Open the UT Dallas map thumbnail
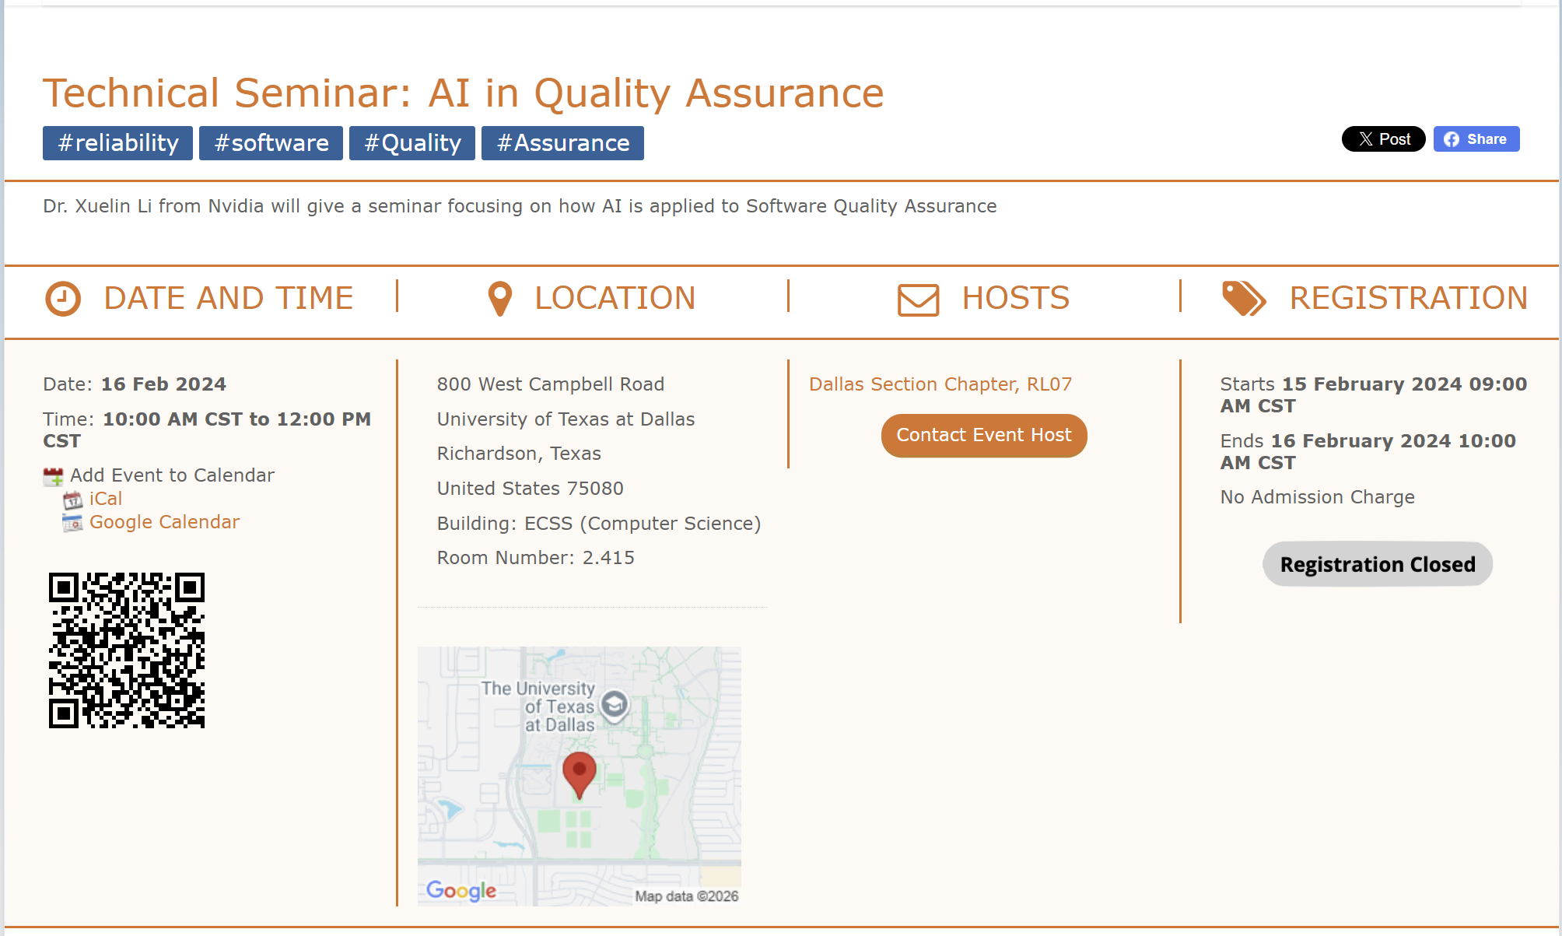The width and height of the screenshot is (1562, 936). point(580,776)
